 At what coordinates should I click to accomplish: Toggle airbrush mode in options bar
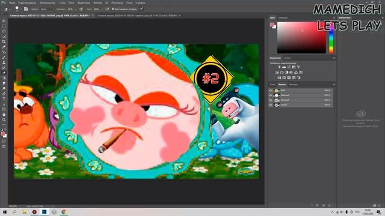107,9
